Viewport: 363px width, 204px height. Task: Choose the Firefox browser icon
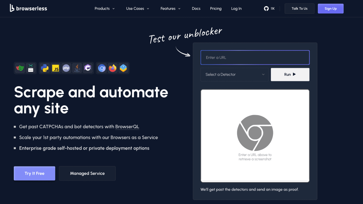(112, 68)
